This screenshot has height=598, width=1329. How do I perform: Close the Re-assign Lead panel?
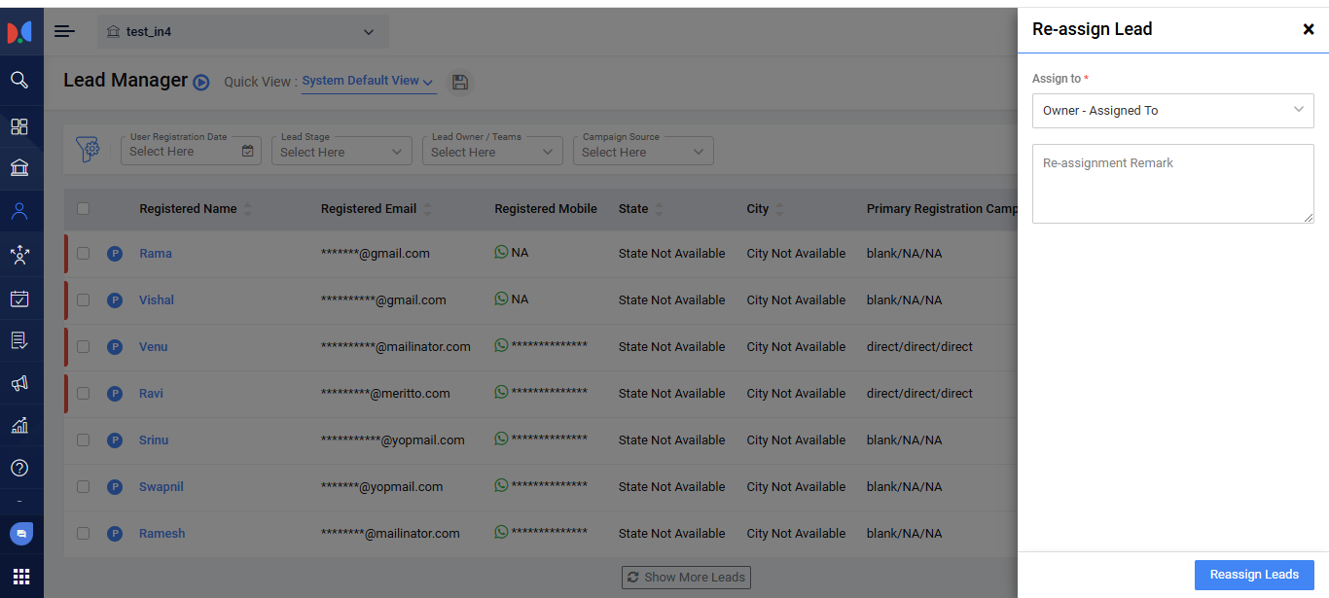1308,29
